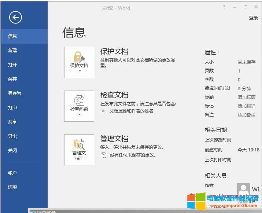Click the back arrow to return to document
This screenshot has width=262, height=213.
[15, 17]
